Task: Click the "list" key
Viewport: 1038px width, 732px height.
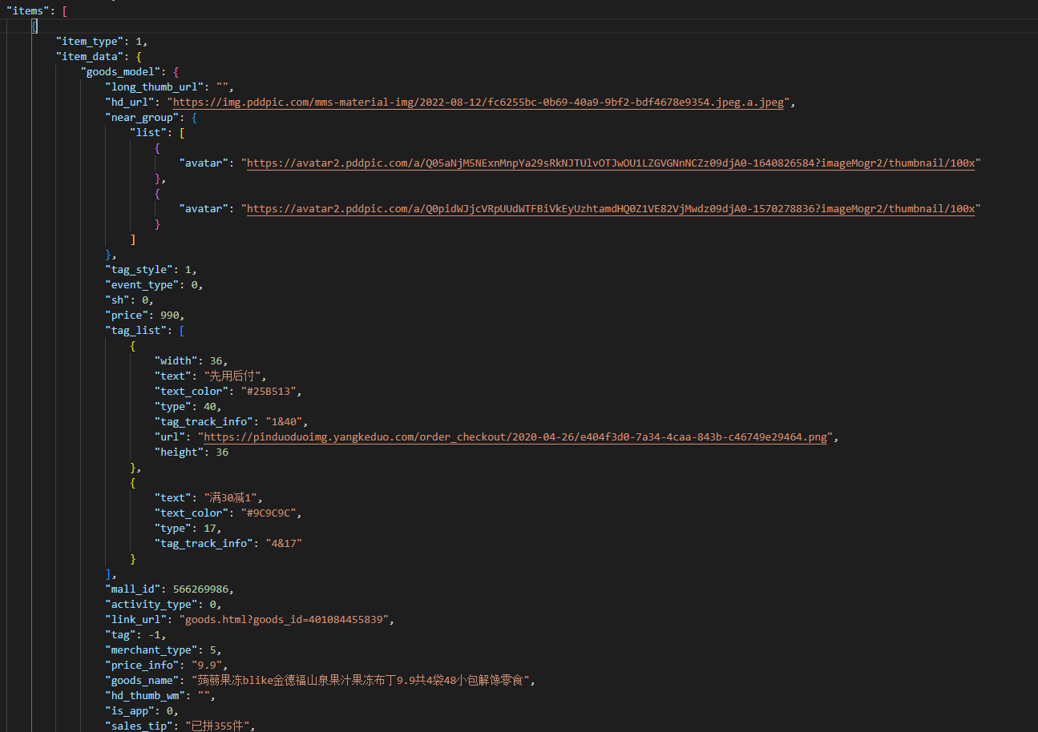Action: click(148, 133)
